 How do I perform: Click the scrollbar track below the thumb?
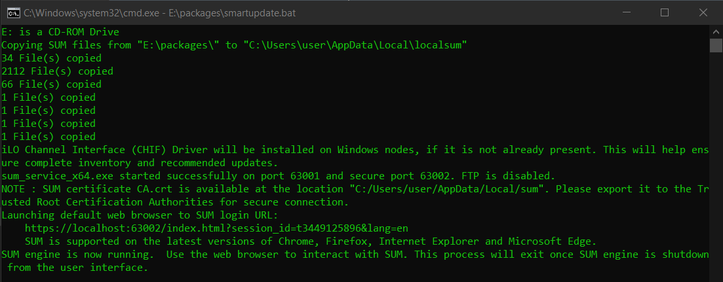pyautogui.click(x=716, y=164)
